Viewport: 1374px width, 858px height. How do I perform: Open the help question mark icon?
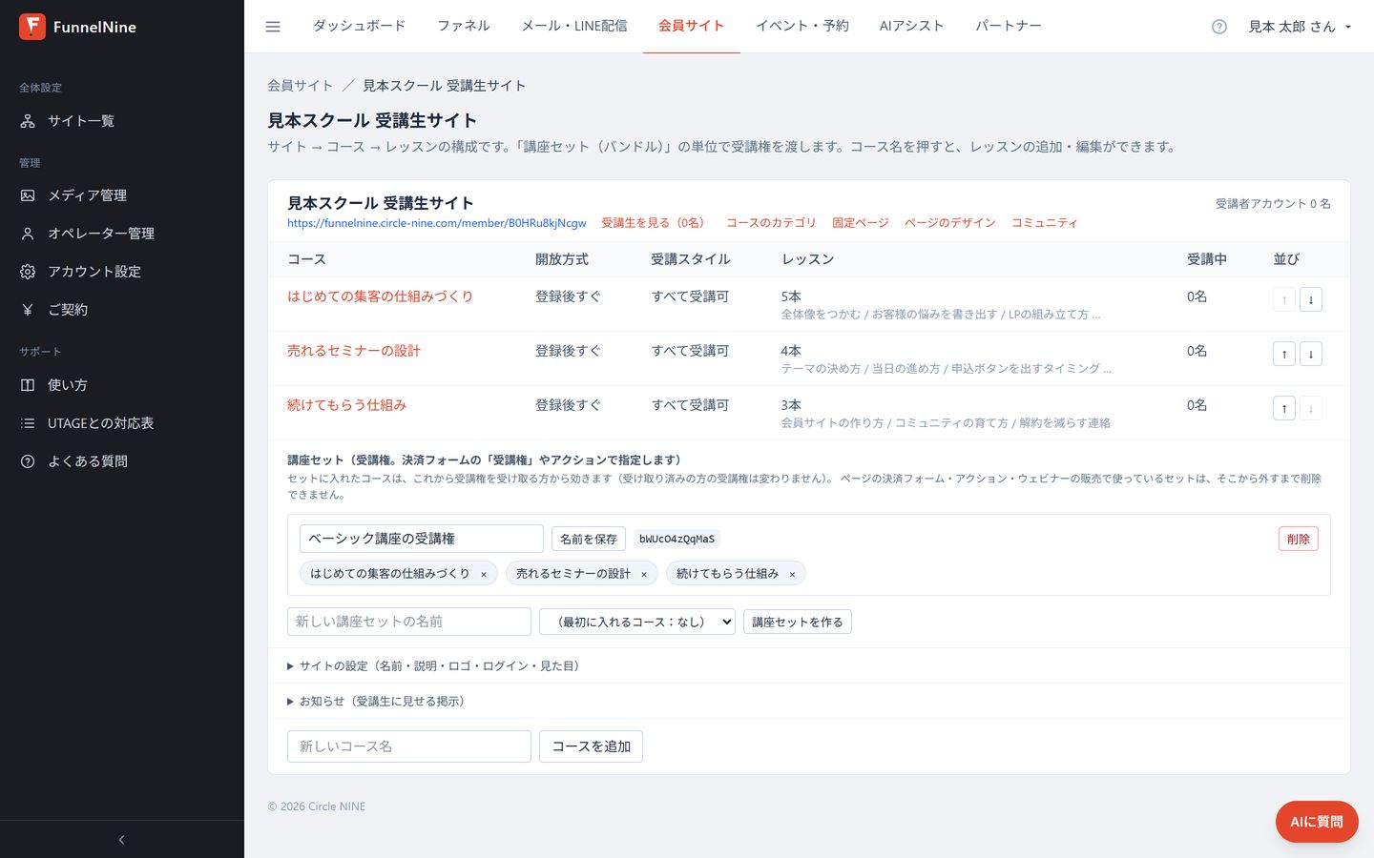pyautogui.click(x=1218, y=27)
